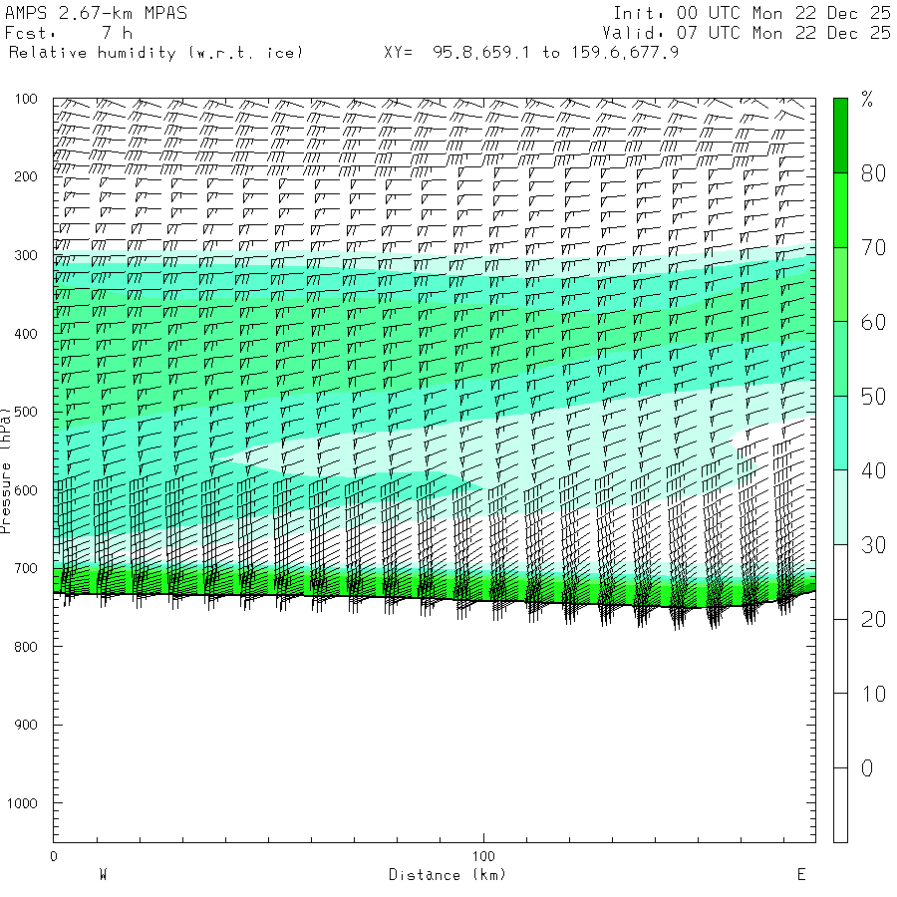This screenshot has width=897, height=897.
Task: Click the 0 distance axis label
Action: (x=54, y=856)
